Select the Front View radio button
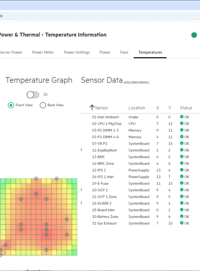200x271 pixels. click(11, 105)
